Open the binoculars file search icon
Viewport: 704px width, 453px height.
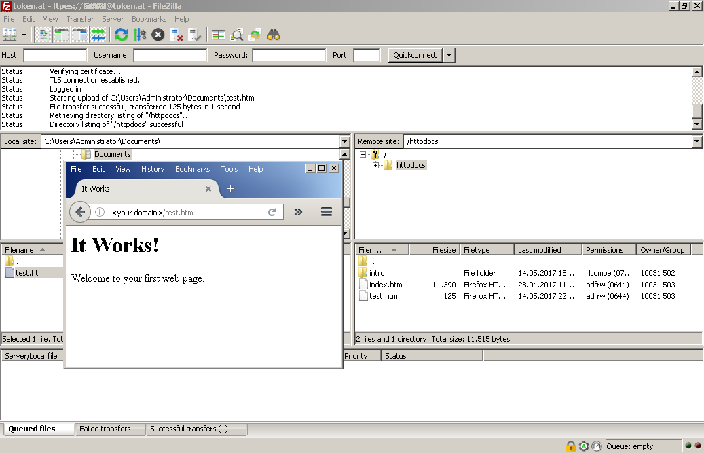274,34
